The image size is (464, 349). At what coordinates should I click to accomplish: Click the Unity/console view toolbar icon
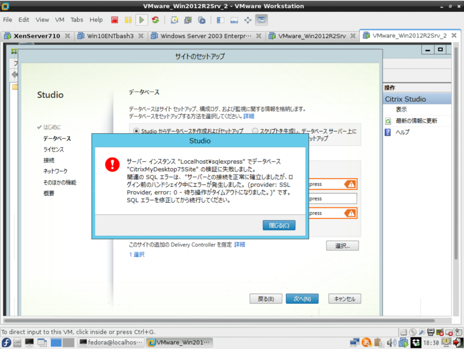point(261,20)
